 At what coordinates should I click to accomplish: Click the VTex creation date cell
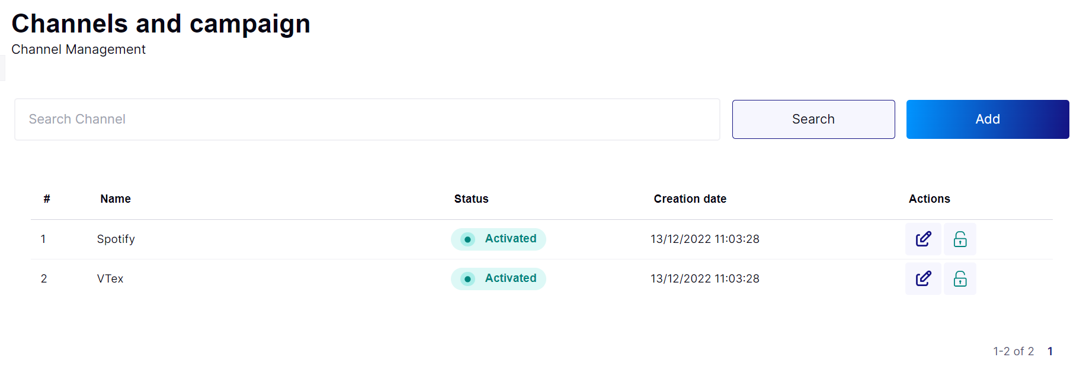(x=705, y=279)
